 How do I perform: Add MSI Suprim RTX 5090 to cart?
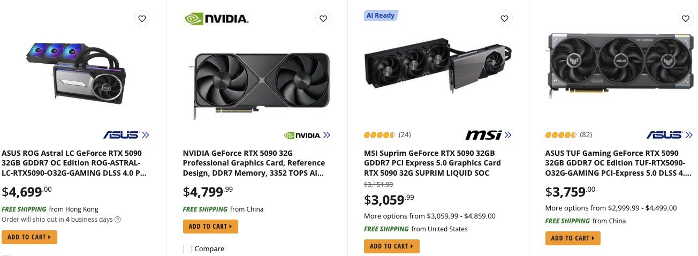[391, 246]
